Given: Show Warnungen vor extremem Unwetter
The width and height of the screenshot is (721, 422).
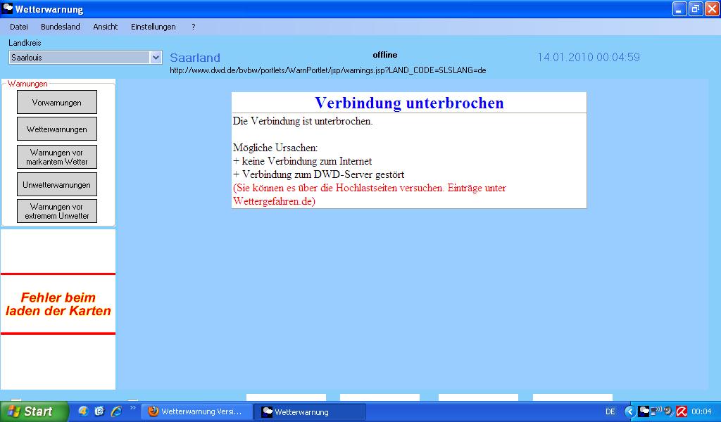Looking at the screenshot, I should pos(57,211).
